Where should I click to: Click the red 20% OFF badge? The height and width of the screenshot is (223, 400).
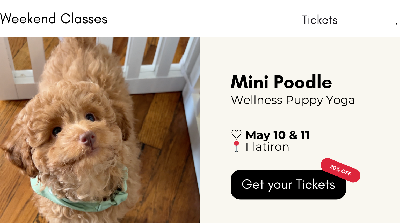coord(340,170)
